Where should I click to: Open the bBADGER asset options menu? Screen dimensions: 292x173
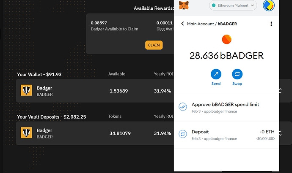click(x=271, y=24)
